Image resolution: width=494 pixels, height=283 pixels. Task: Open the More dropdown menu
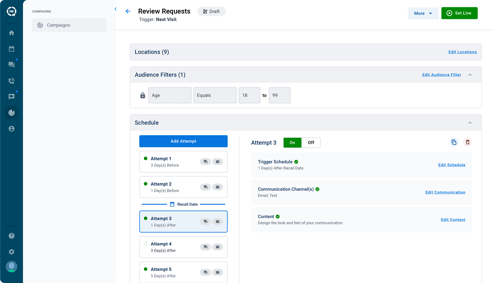[423, 13]
